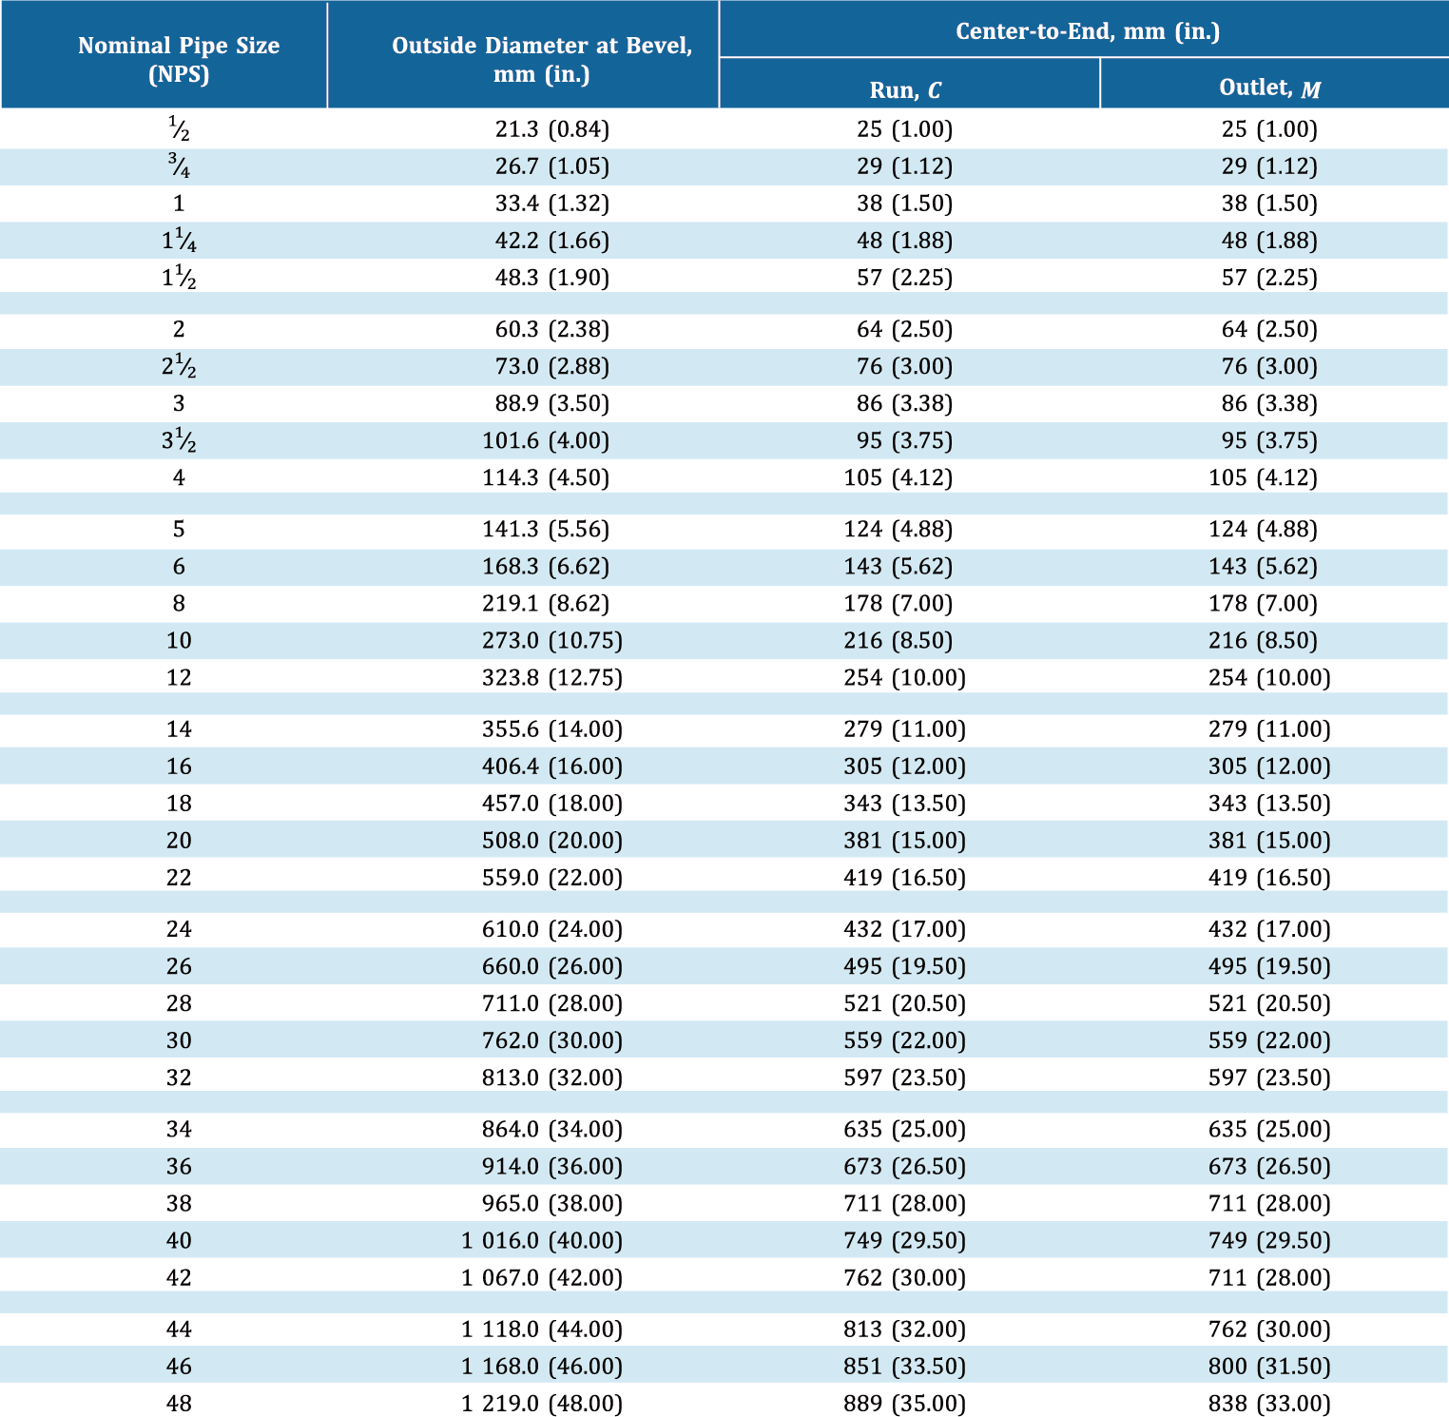
Task: Click the NPS '22' row label
Action: 179,877
